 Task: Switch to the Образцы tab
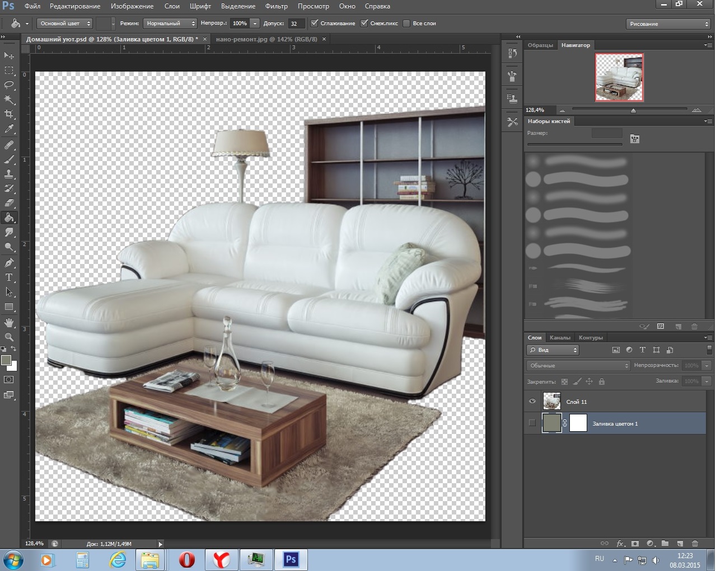point(540,45)
